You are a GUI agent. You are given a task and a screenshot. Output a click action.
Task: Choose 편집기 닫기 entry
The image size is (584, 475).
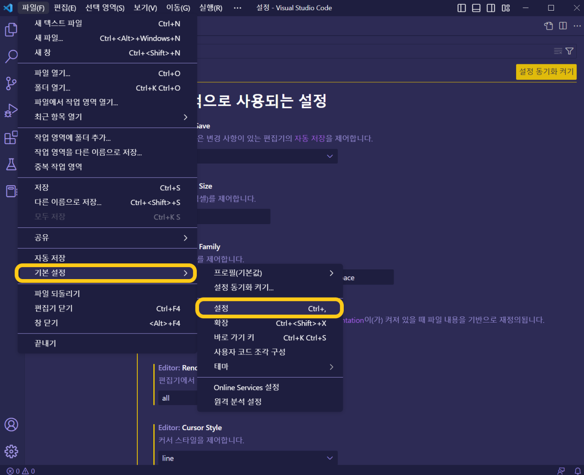coord(107,308)
